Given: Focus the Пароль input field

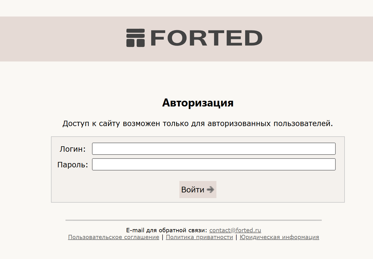Looking at the screenshot, I should (x=214, y=165).
